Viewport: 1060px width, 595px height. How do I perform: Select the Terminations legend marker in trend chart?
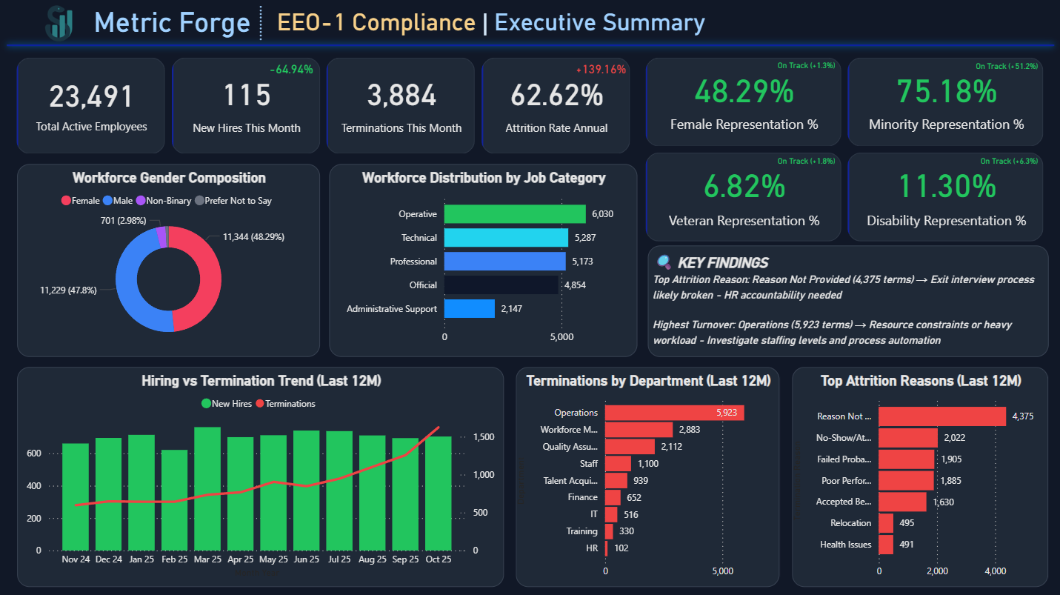pos(259,404)
